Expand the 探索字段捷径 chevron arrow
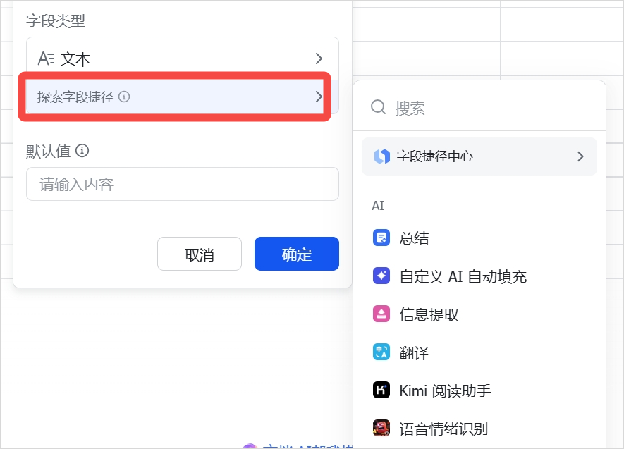This screenshot has width=624, height=449. 318,97
